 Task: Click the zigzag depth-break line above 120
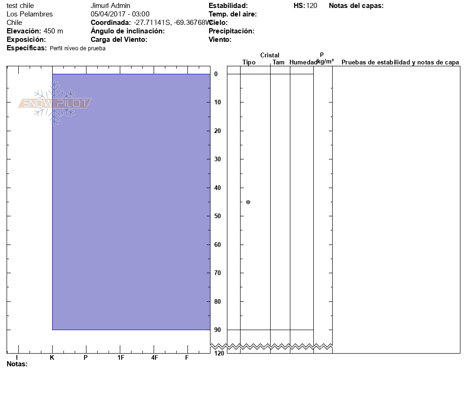(280, 347)
